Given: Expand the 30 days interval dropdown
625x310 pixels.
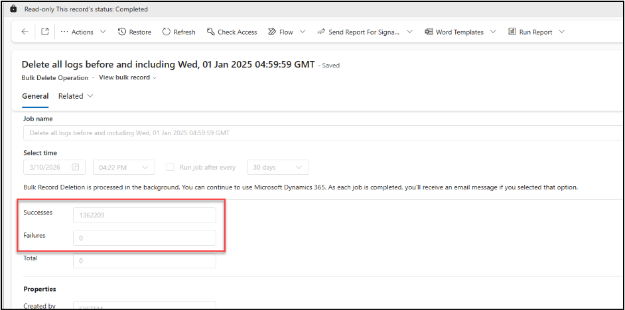Looking at the screenshot, I should pos(277,168).
